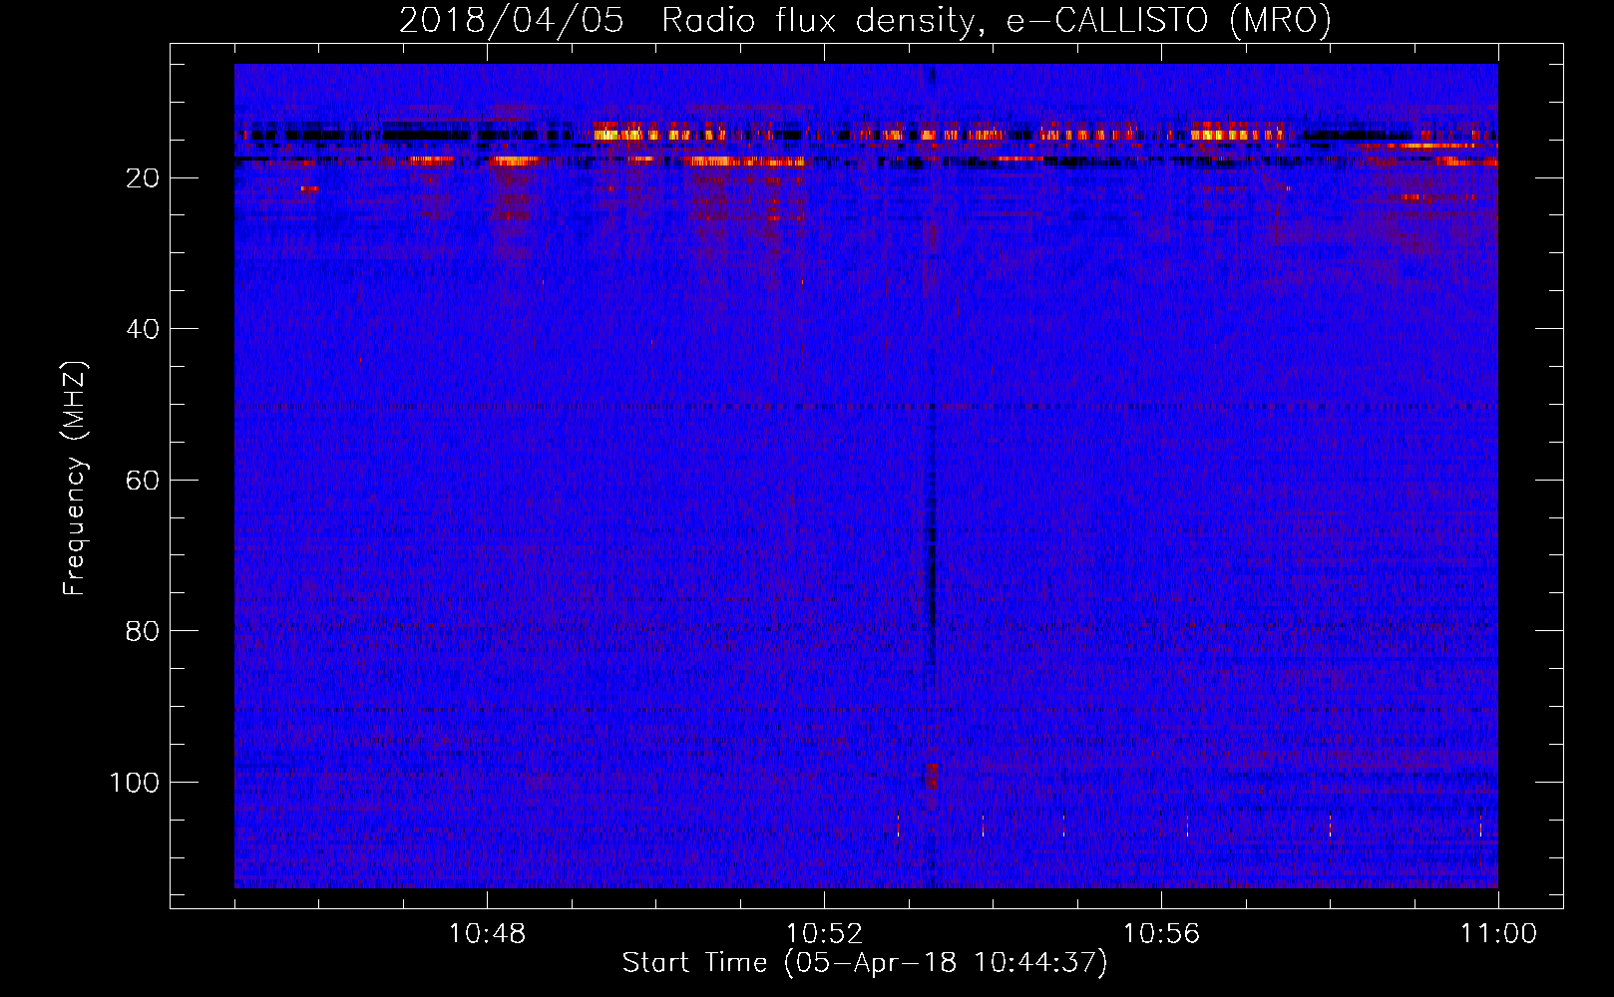The image size is (1614, 997).
Task: Click the '10:56' time tick label
Action: (1161, 934)
